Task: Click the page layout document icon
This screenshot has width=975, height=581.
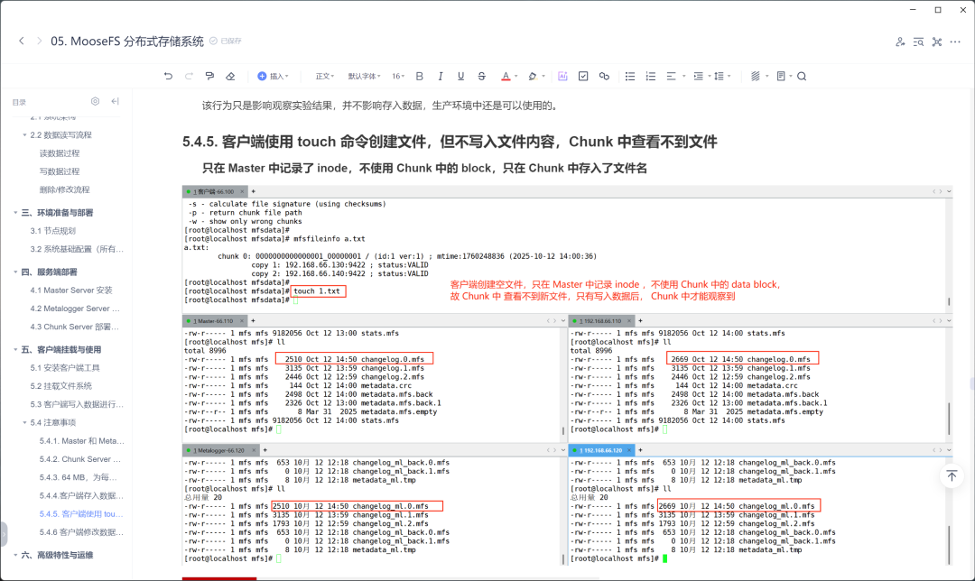Action: (x=781, y=76)
